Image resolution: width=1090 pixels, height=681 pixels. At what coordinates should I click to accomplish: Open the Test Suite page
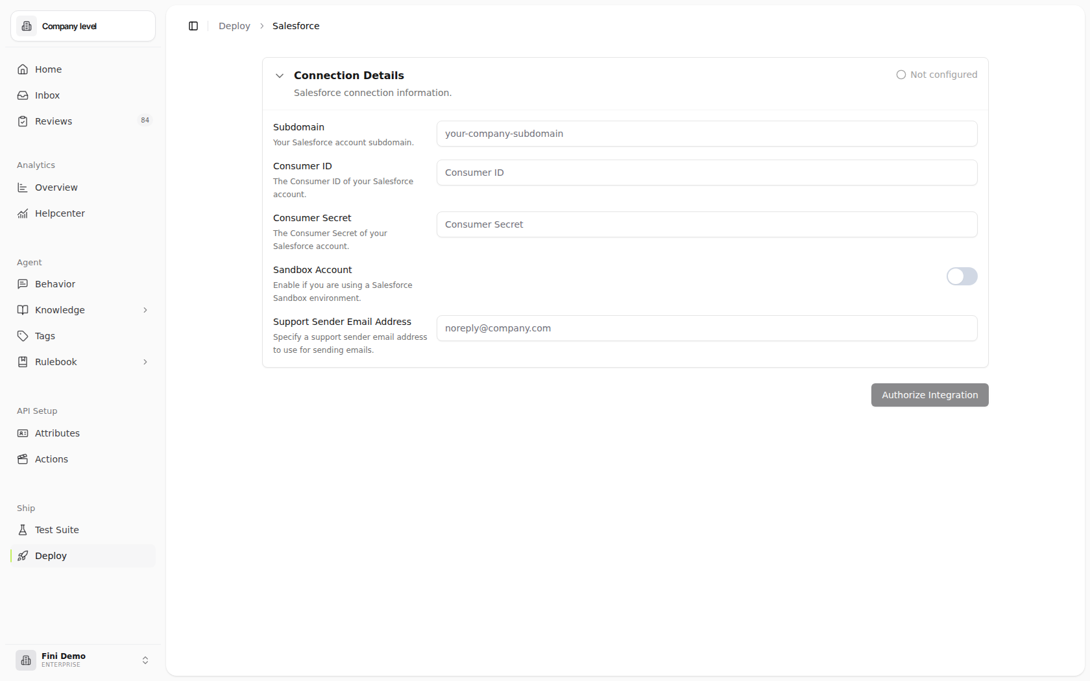click(83, 530)
